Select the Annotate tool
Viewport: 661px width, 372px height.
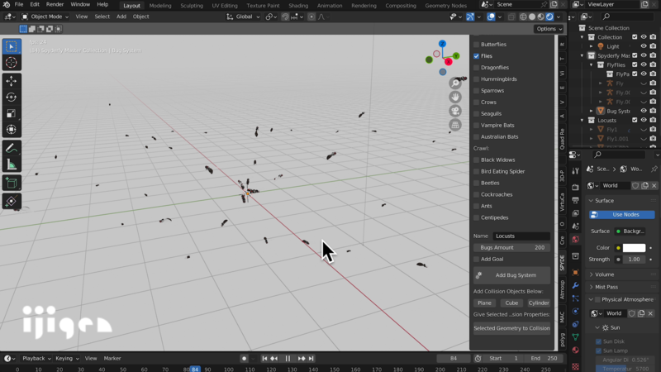tap(12, 148)
